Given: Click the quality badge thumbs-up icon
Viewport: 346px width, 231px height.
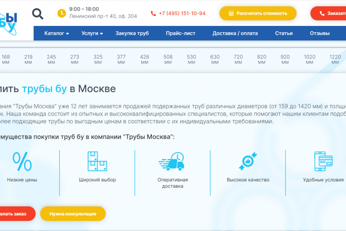Looking at the screenshot, I should 248,161.
